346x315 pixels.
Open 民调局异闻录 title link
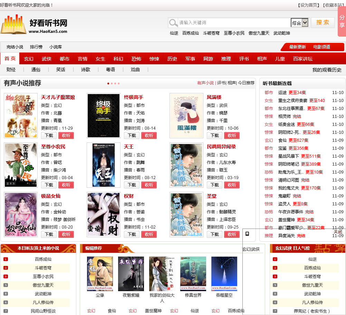[221, 147]
